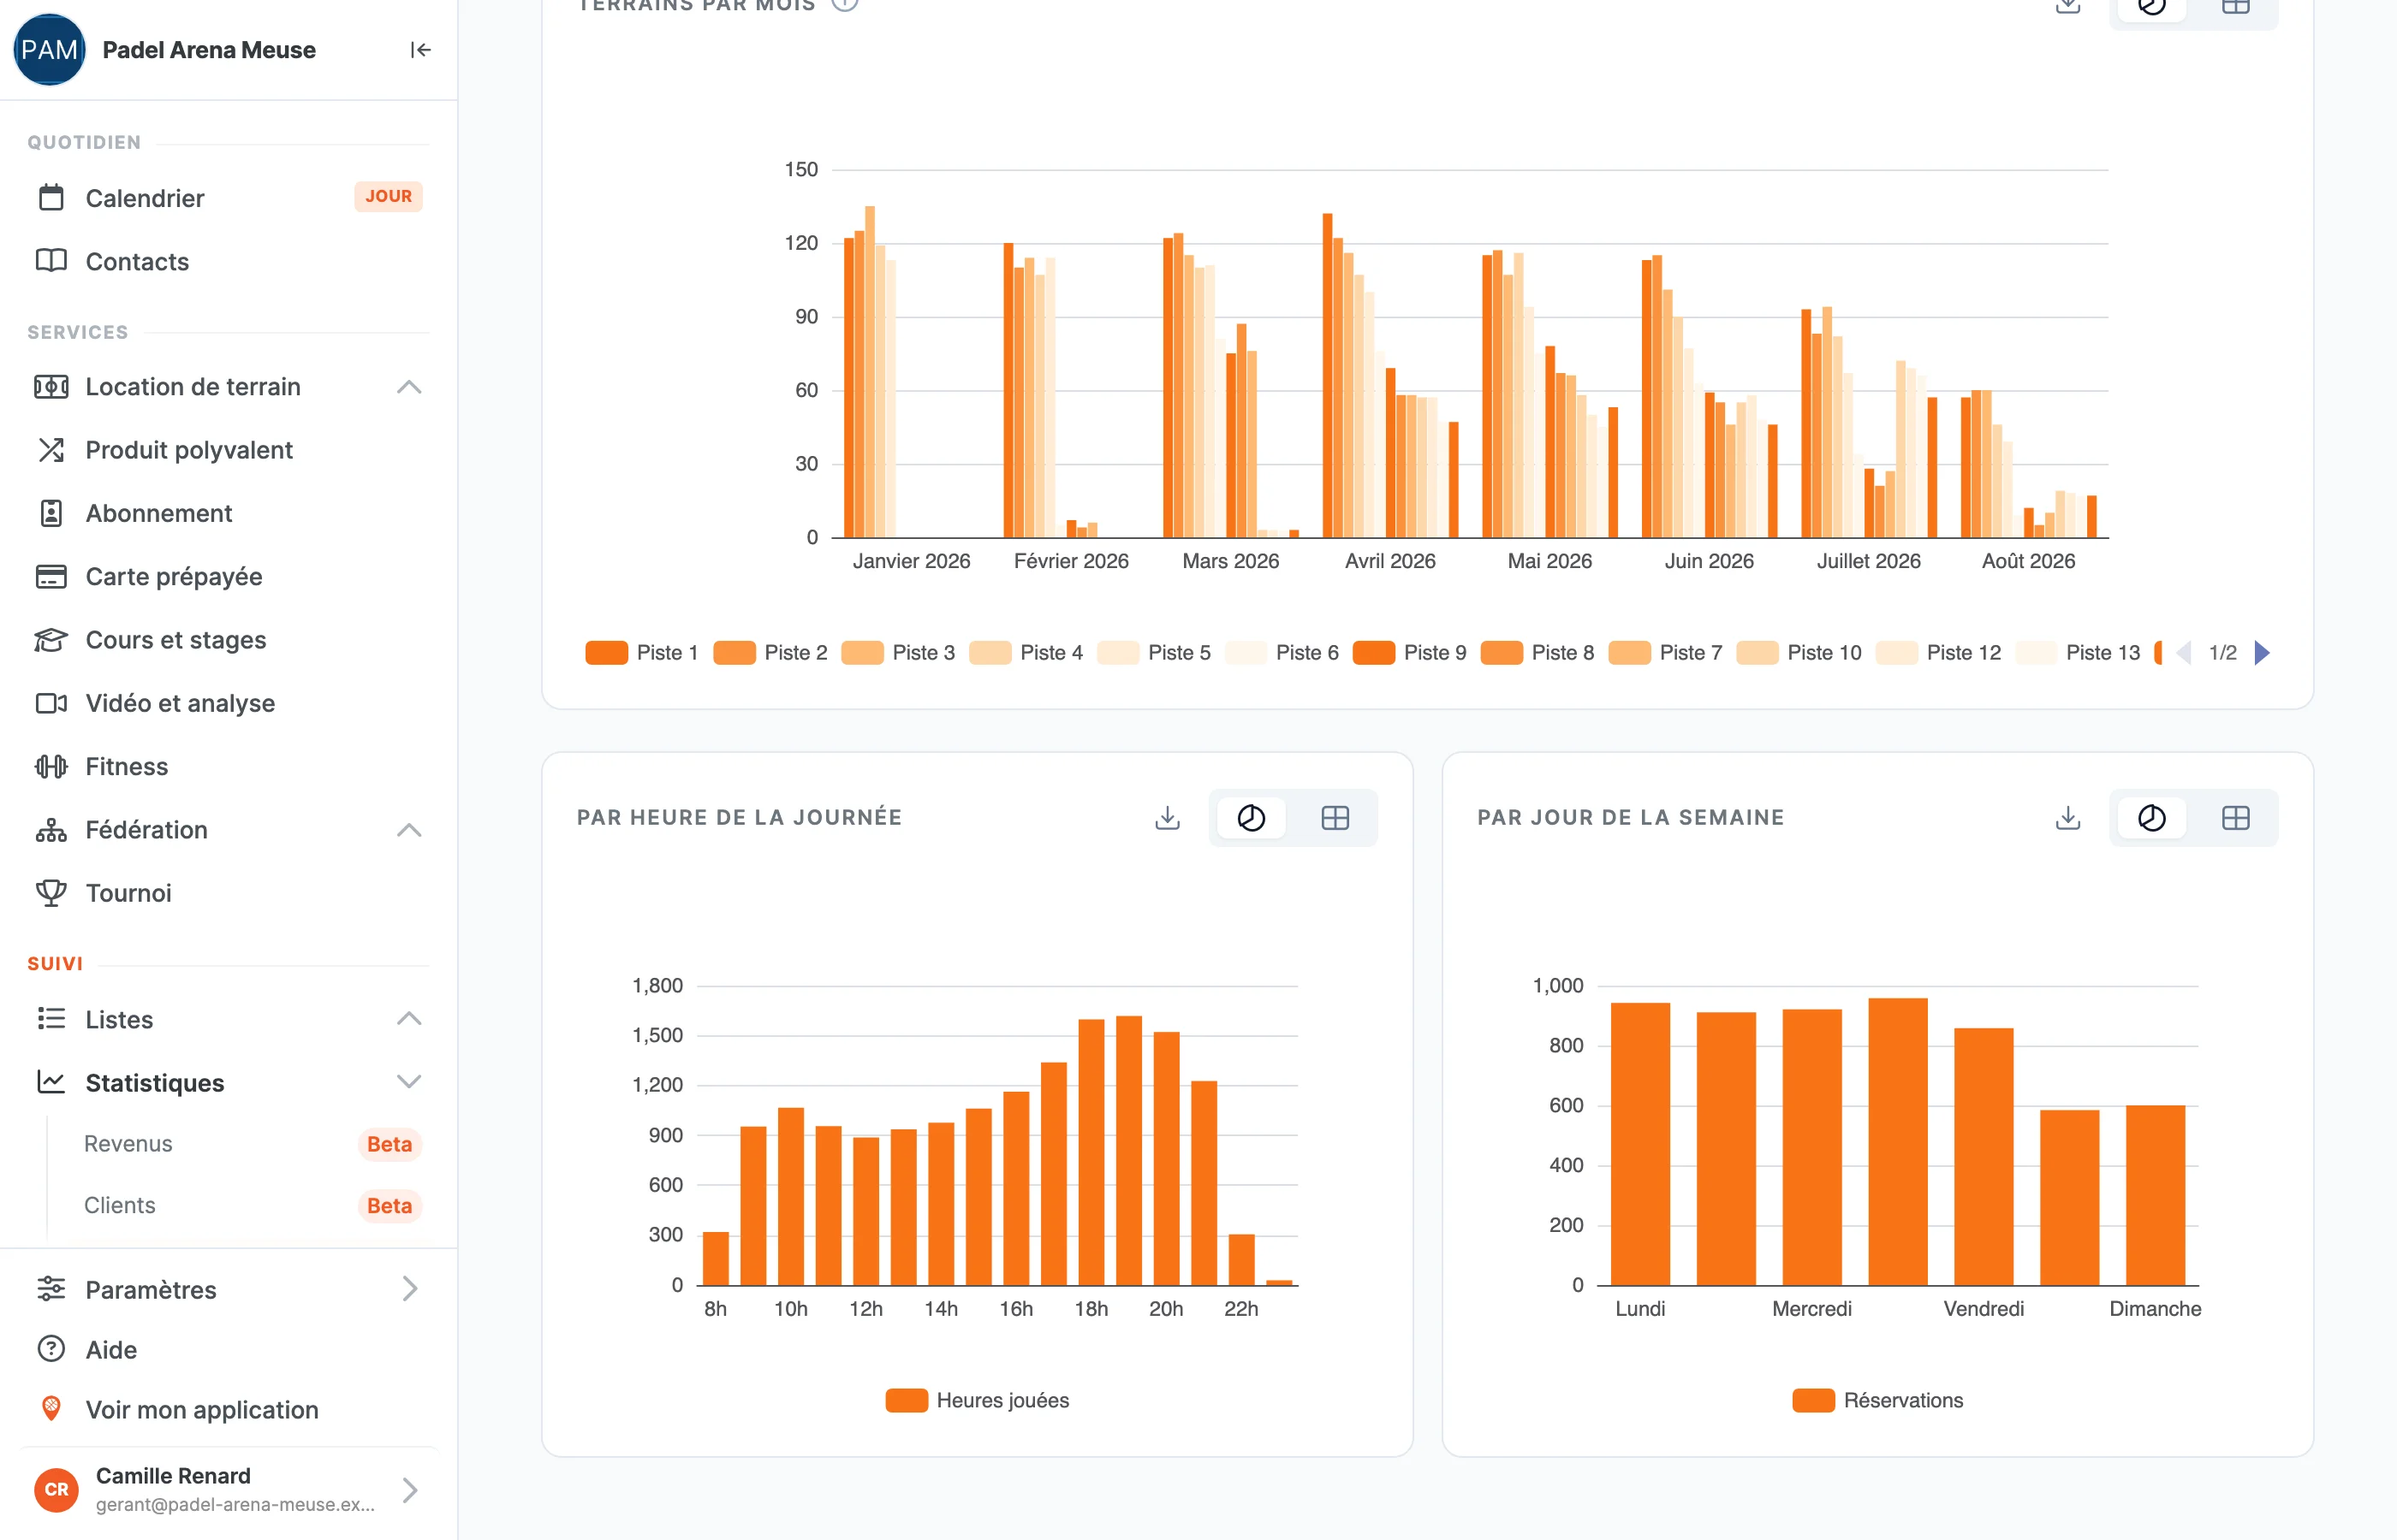Image resolution: width=2397 pixels, height=1540 pixels.
Task: Switch Par jour de la semaine to table view
Action: pyautogui.click(x=2236, y=818)
